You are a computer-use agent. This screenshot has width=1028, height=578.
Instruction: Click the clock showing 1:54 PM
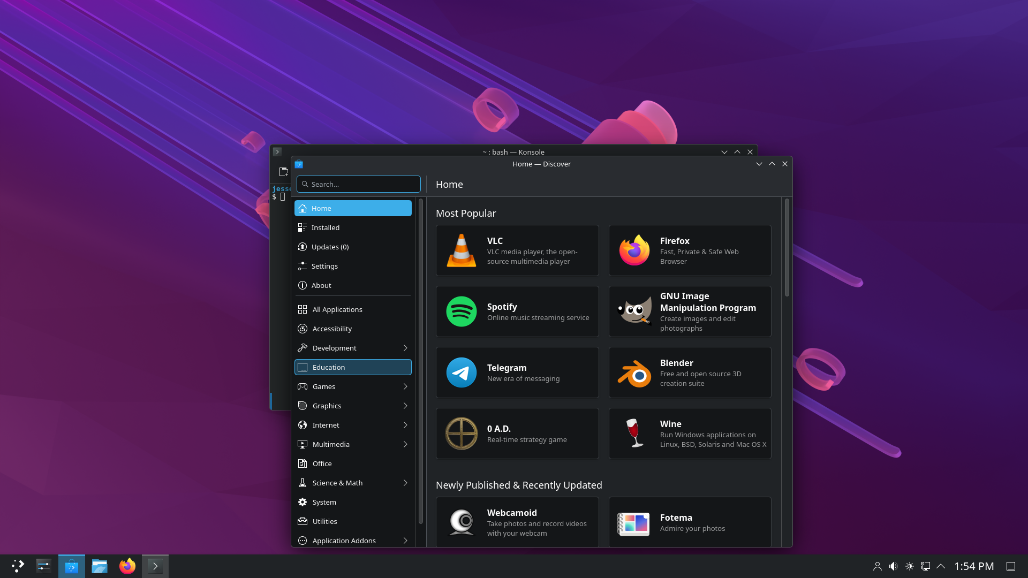click(974, 566)
